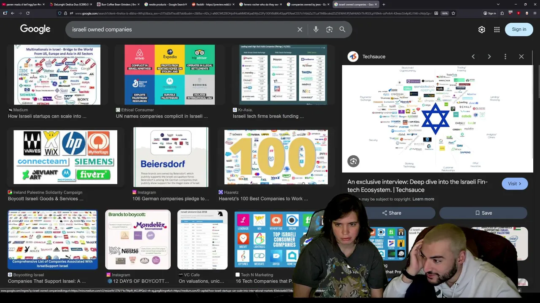This screenshot has height=303, width=540.
Task: Click 'Ireland Palestine Solidarity Campaign' source label
Action: pyautogui.click(x=48, y=192)
